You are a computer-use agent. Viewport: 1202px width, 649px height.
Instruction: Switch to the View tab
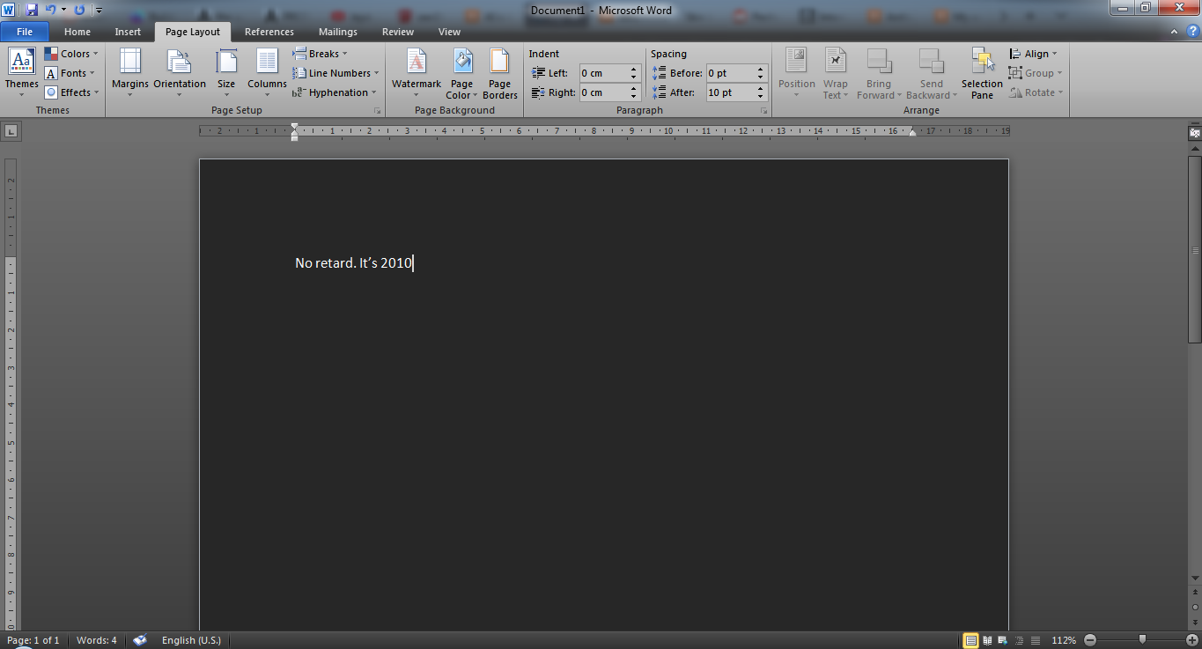click(x=449, y=32)
